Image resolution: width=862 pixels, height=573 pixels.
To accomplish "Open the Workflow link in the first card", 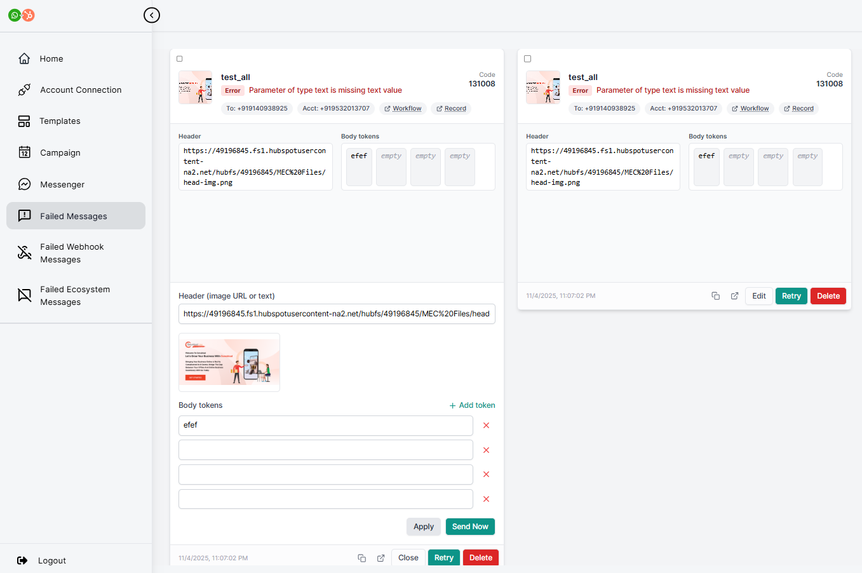I will [403, 109].
